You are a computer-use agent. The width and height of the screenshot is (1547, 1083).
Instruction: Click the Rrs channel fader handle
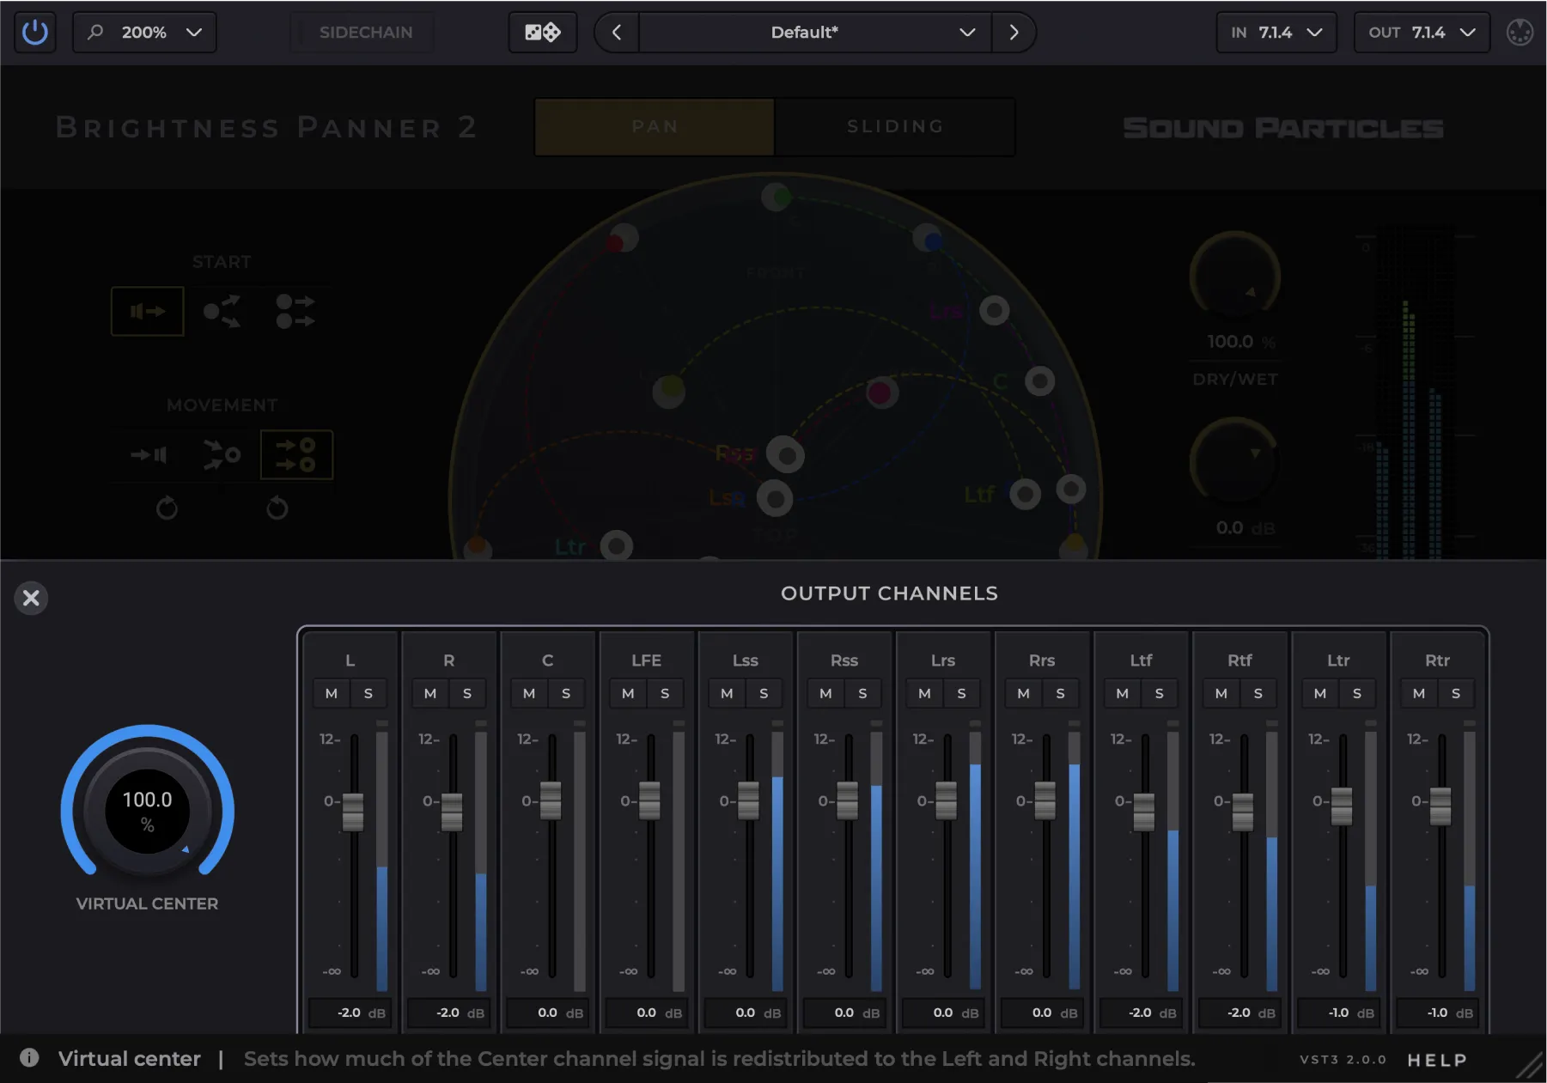pos(1045,800)
